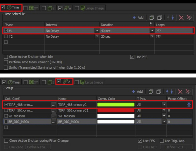The width and height of the screenshot is (196, 151).
Task: Open Duration dropdown for phase #1
Action: click(x=152, y=31)
